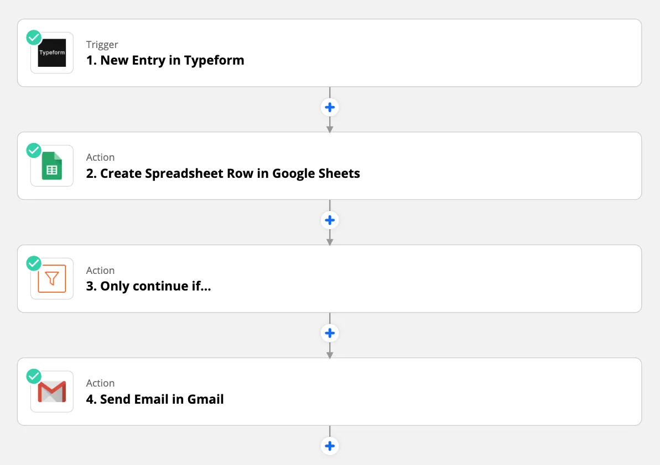
Task: Insert a step between filter and Gmail
Action: (330, 333)
